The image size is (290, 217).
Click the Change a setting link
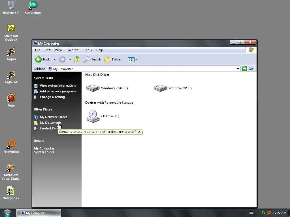[52, 97]
